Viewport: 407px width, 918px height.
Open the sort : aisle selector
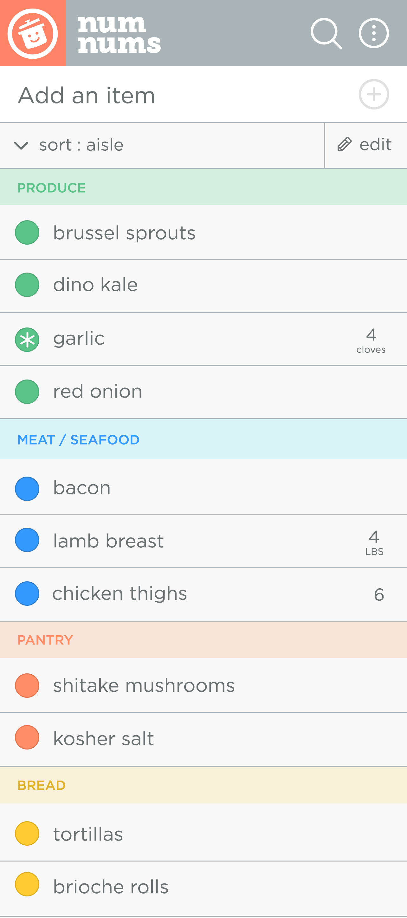81,145
